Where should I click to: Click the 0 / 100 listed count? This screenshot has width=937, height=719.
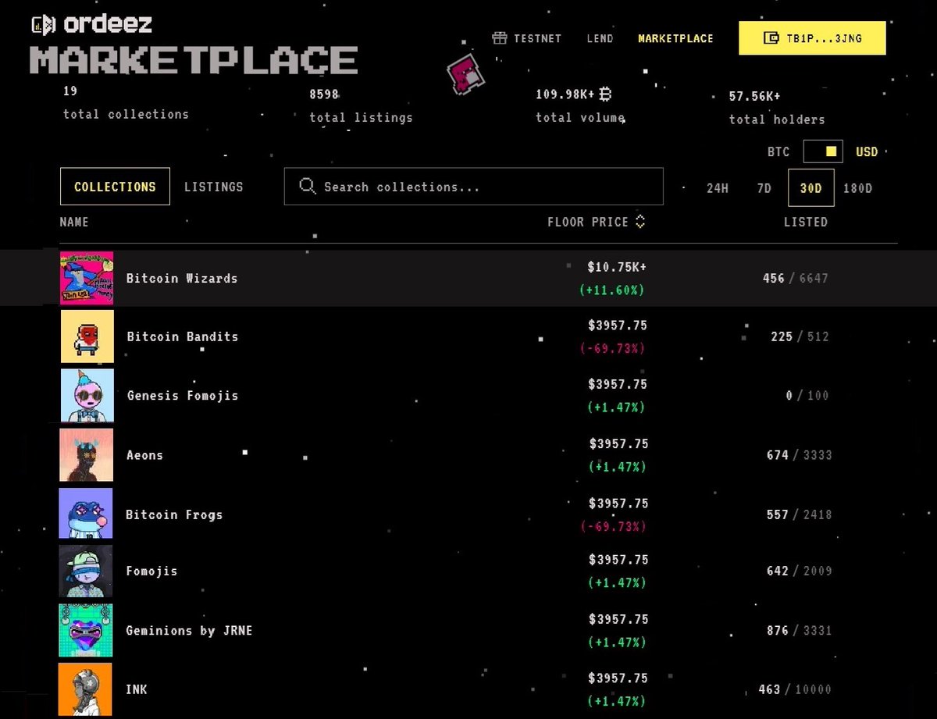[x=807, y=396]
